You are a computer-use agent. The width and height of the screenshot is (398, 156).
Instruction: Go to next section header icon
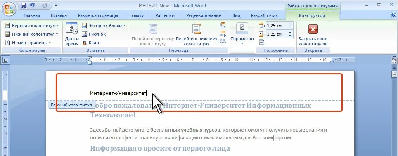tap(223, 34)
